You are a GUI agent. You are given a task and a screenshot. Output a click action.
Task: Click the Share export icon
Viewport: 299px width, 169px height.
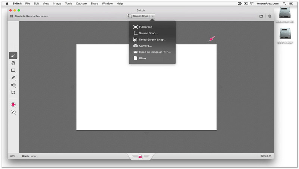tap(261, 16)
